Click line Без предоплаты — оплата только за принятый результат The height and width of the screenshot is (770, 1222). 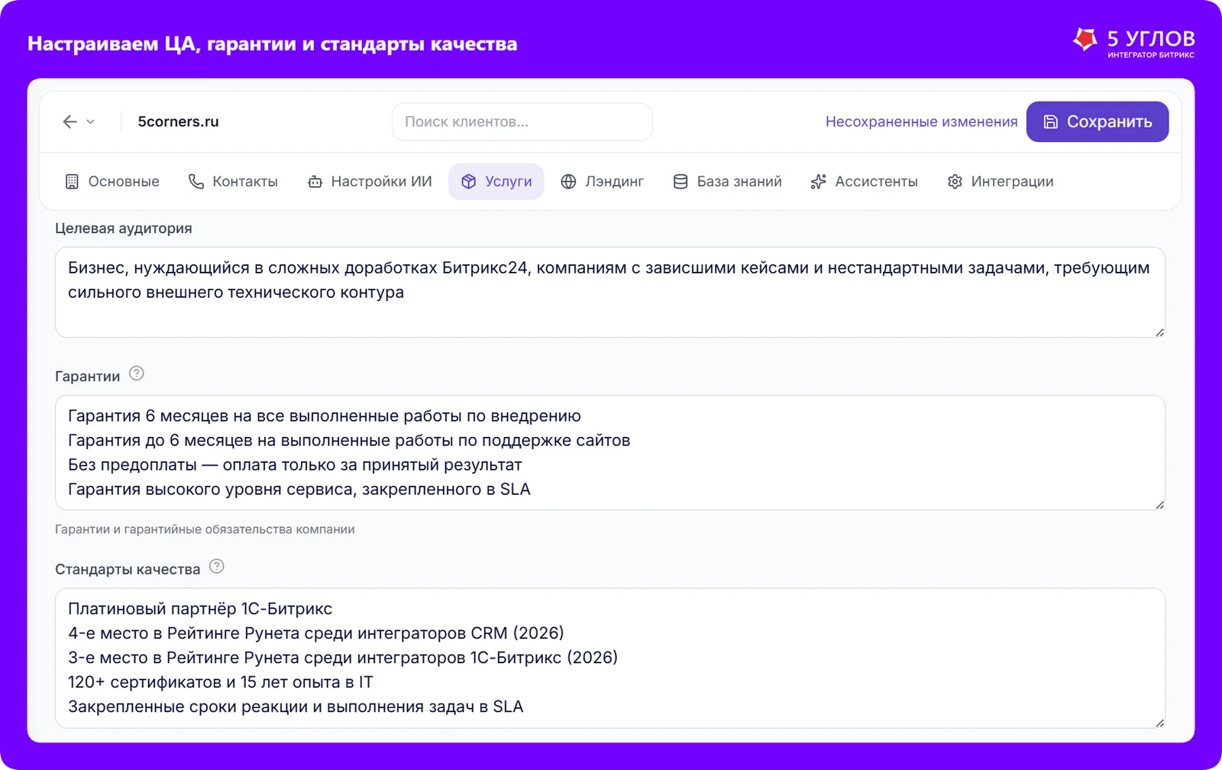point(295,464)
